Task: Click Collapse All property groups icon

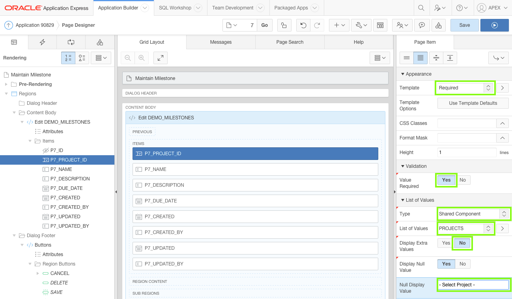Action: pos(436,58)
